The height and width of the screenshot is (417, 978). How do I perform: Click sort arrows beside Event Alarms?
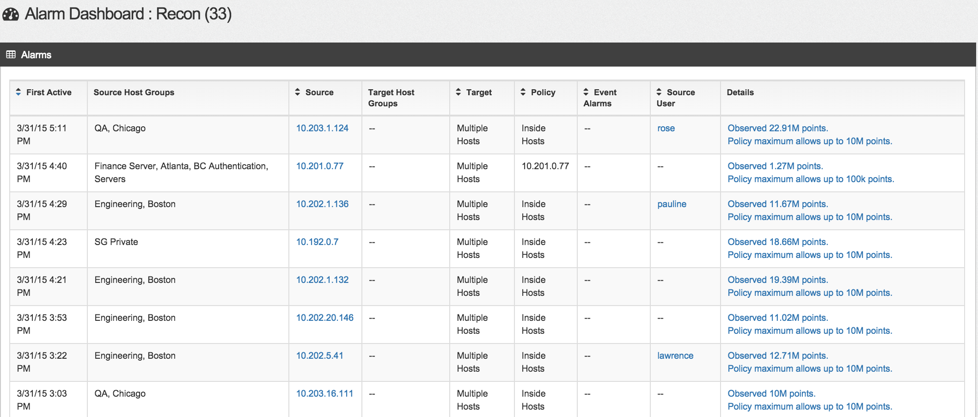[x=586, y=92]
